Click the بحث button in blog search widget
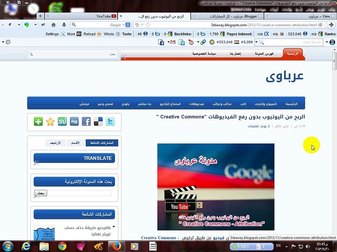 pyautogui.click(x=41, y=193)
